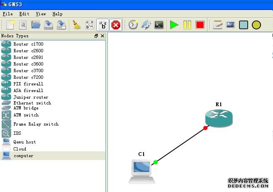Click the wrench icon in the toolbar
This screenshot has width=273, height=192.
click(x=23, y=25)
